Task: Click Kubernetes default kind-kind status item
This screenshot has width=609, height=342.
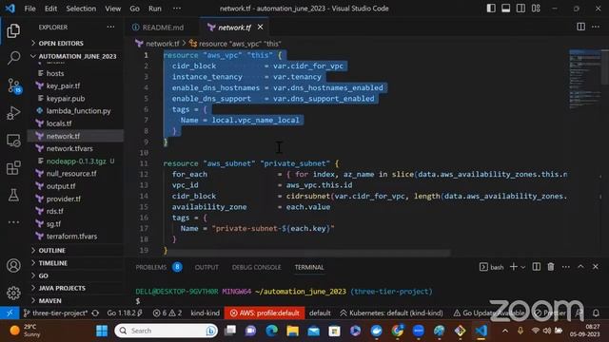Action: (391, 313)
